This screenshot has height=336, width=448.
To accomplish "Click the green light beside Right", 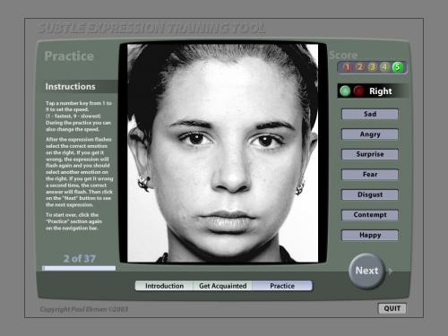I will tap(345, 91).
